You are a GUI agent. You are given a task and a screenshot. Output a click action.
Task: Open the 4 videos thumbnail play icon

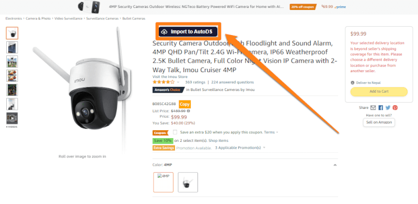12,118
